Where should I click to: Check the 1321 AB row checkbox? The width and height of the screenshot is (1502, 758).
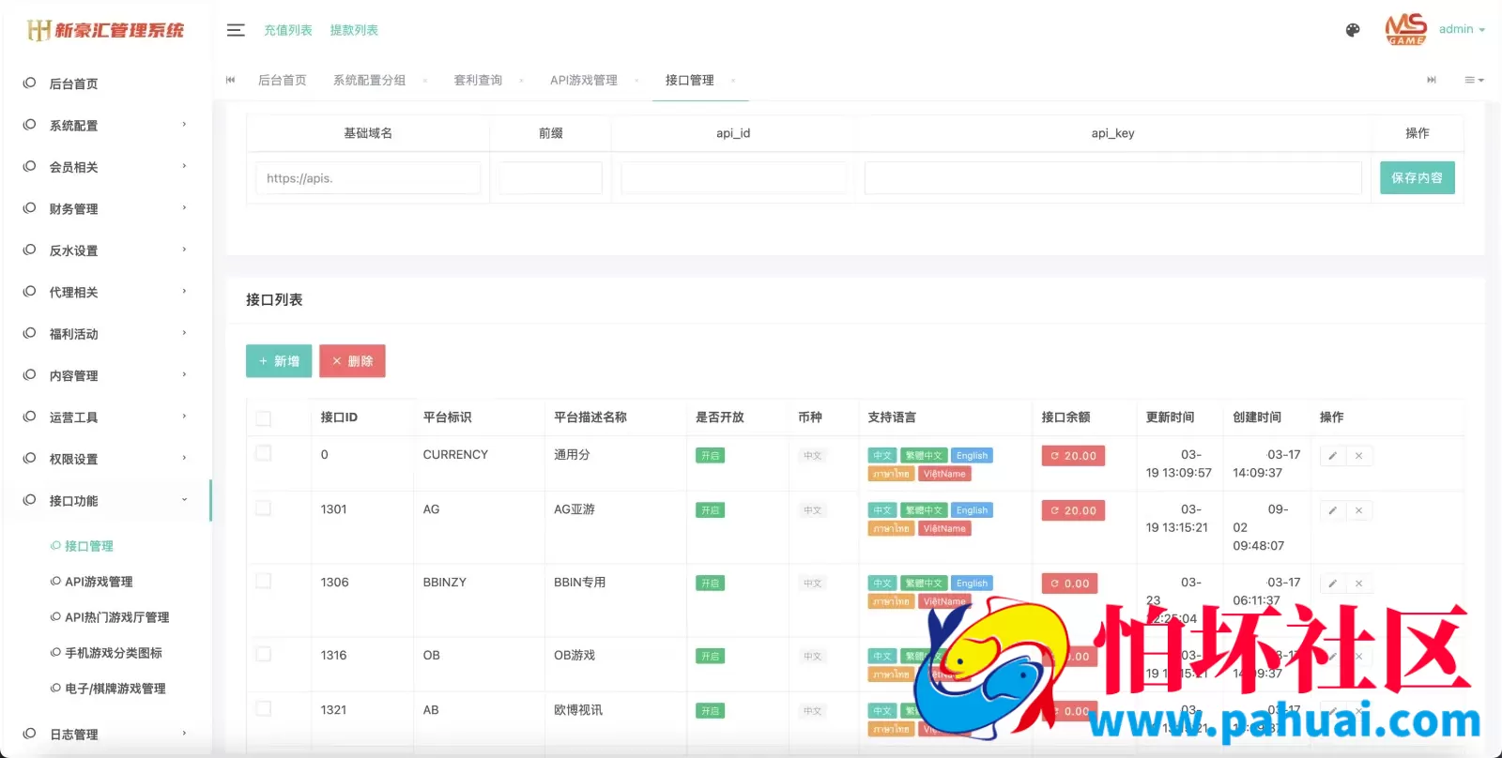point(264,708)
